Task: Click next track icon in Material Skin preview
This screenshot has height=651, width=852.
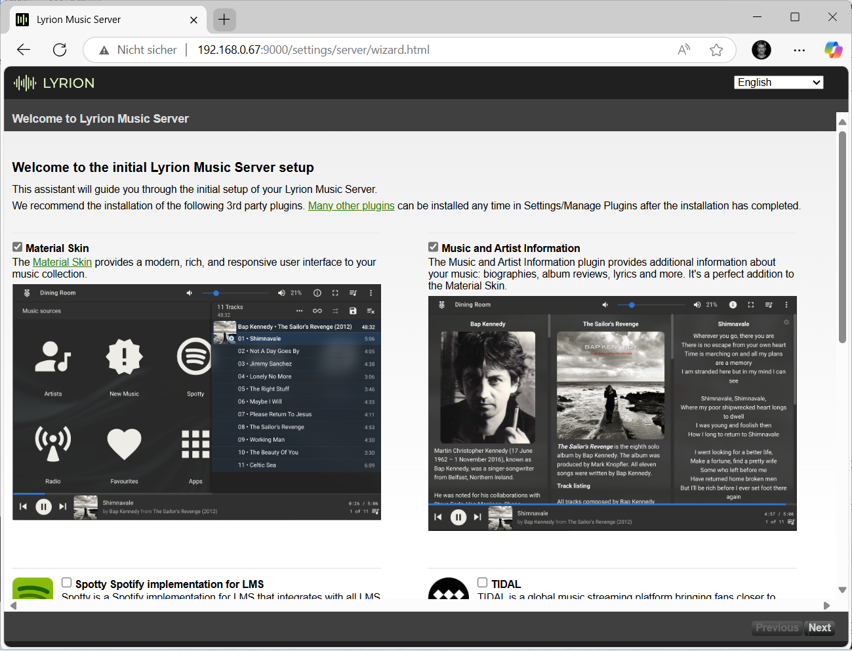Action: (63, 507)
